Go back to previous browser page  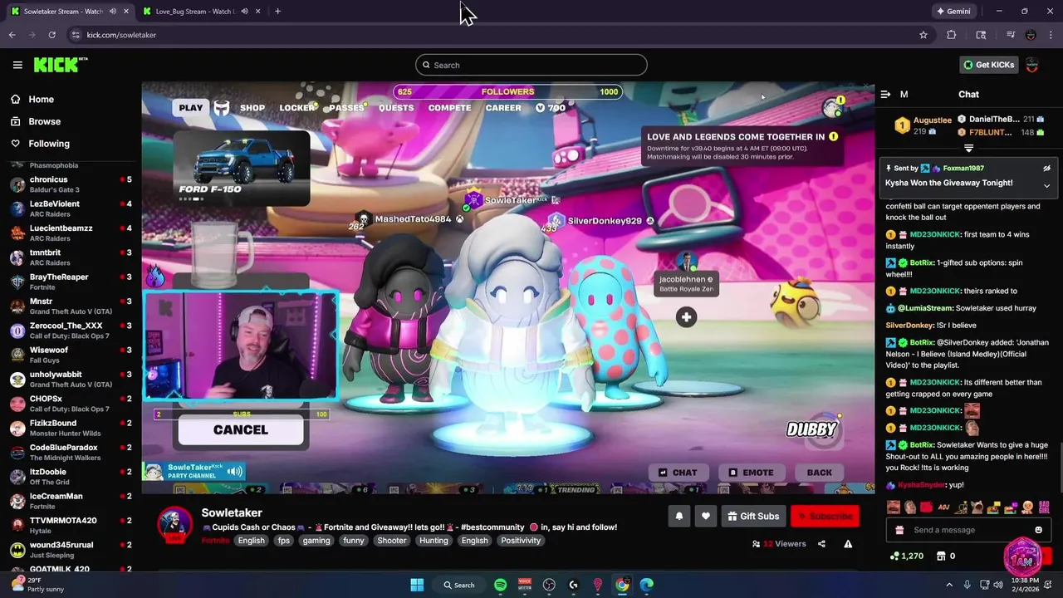point(12,35)
